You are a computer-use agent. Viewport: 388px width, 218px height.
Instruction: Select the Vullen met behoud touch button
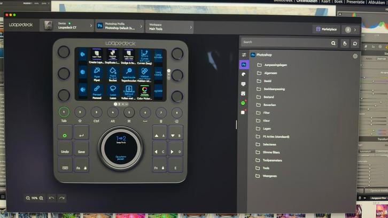pyautogui.click(x=129, y=92)
